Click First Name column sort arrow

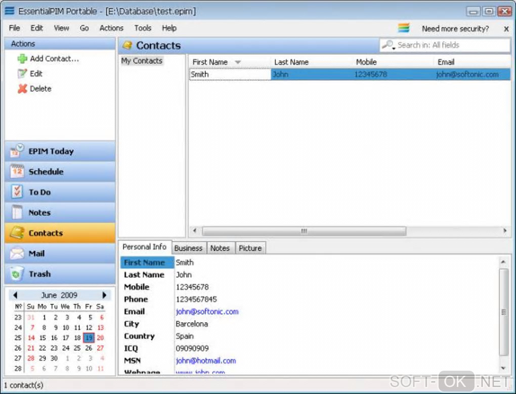(238, 62)
